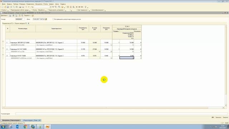Screen dimensions: 229x129
Task: Toggle the checkbox about not exceeding load
Action: pos(53,19)
